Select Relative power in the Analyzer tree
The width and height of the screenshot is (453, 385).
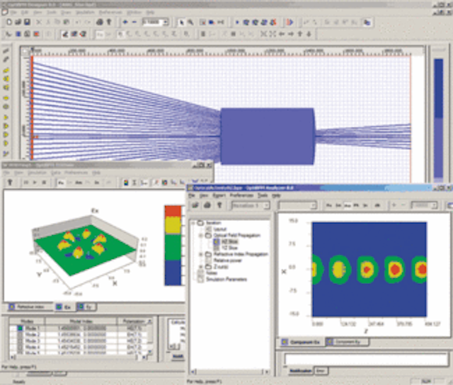pos(228,260)
